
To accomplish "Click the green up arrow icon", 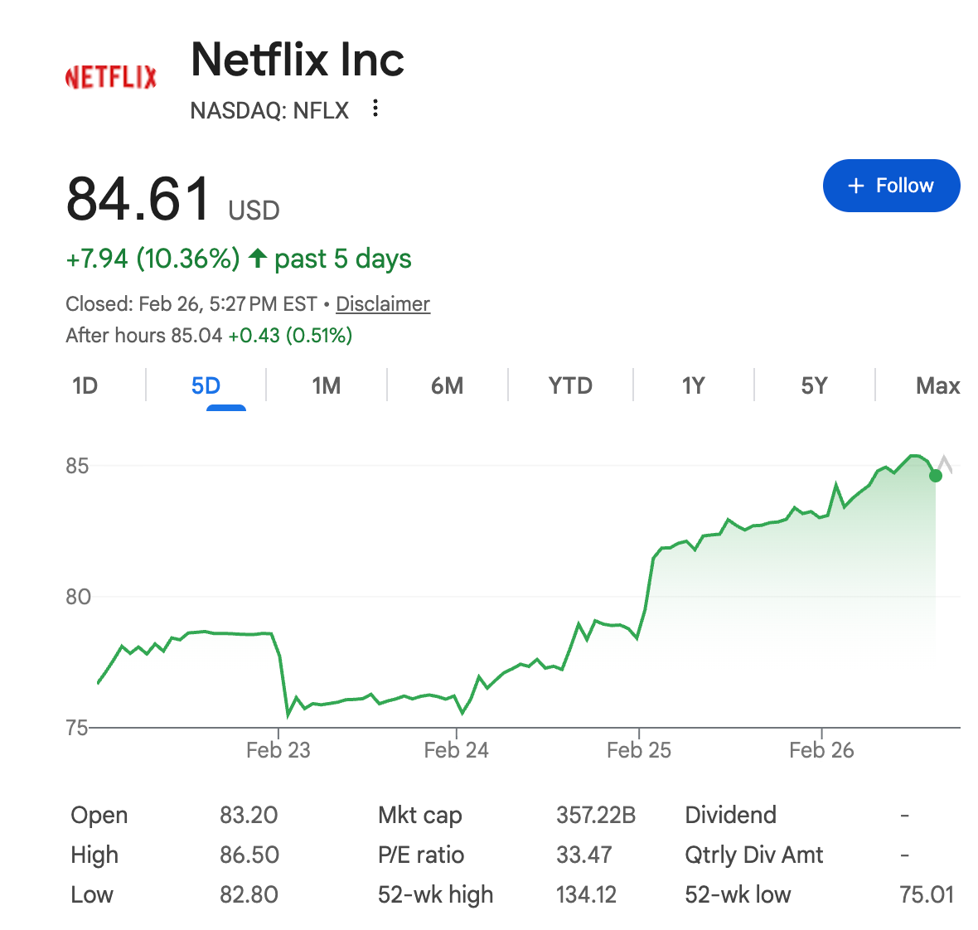I will [x=257, y=259].
